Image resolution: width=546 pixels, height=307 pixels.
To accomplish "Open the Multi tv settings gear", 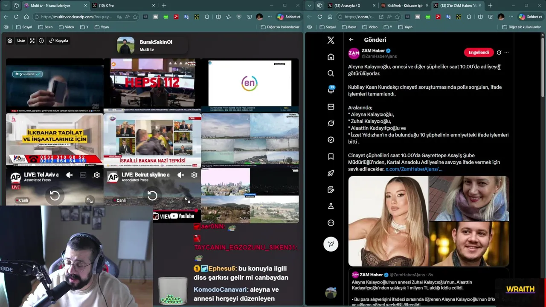I will coord(10,41).
